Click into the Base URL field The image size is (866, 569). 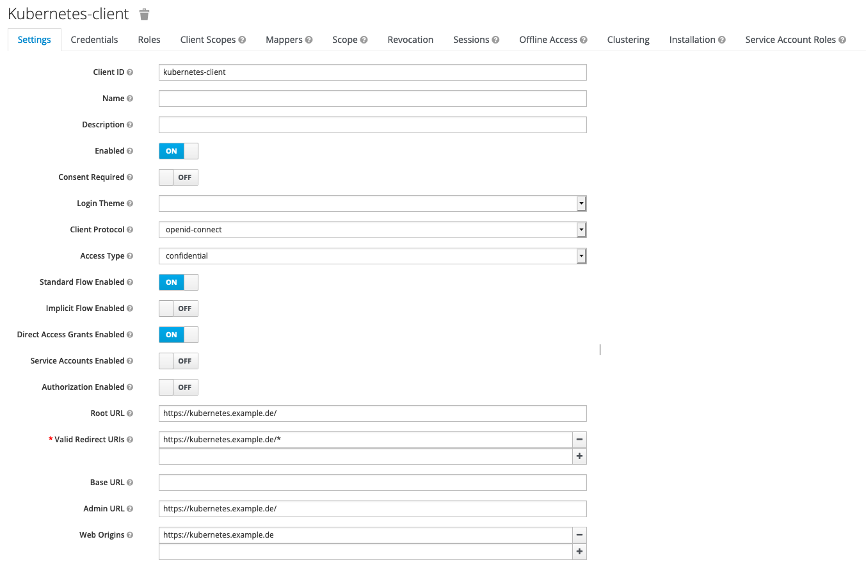tap(373, 483)
